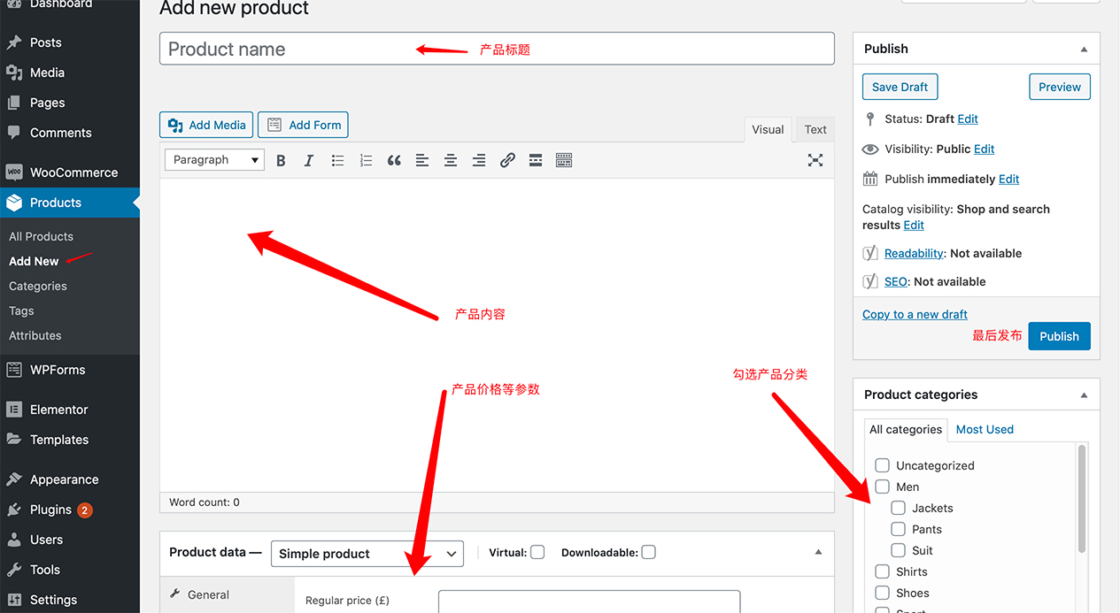Click the Add Form button
This screenshot has width=1120, height=613.
(x=303, y=125)
